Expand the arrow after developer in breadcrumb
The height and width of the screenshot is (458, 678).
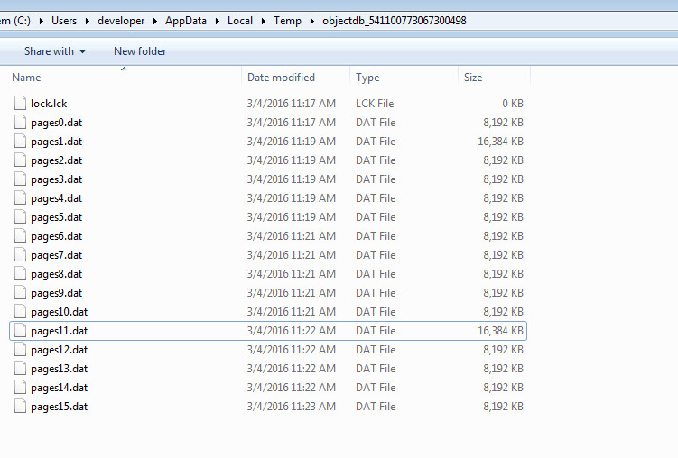tap(154, 21)
